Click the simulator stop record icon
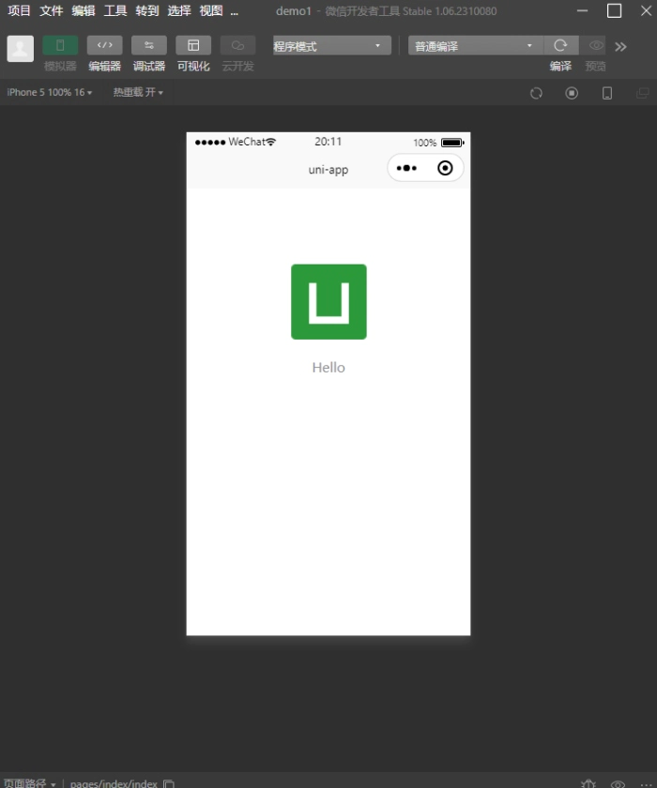657x788 pixels. pyautogui.click(x=572, y=93)
